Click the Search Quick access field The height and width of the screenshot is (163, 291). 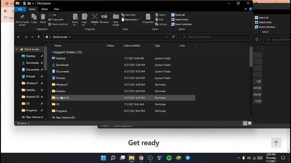tap(215, 37)
